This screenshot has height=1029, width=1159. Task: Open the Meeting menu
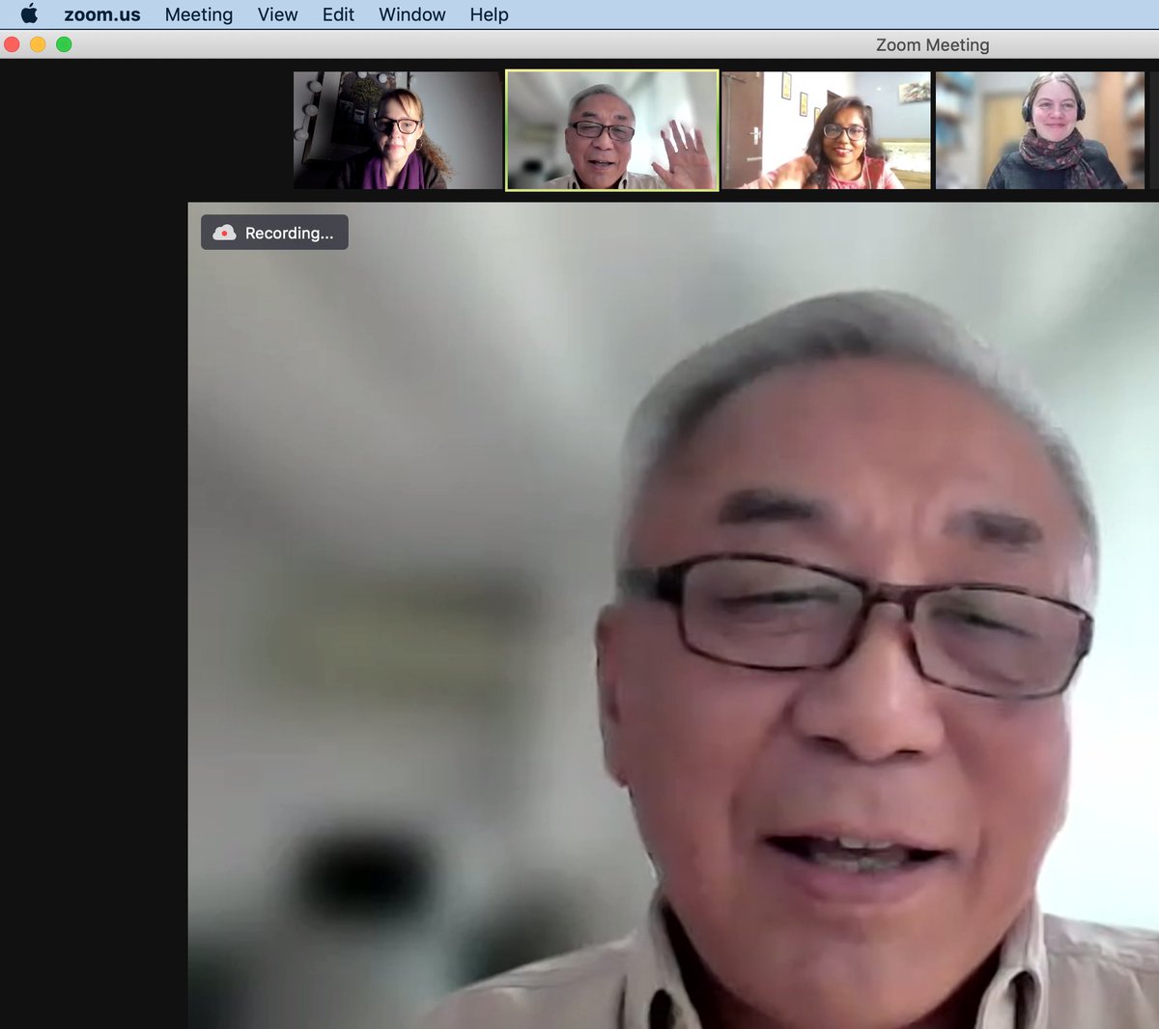199,14
